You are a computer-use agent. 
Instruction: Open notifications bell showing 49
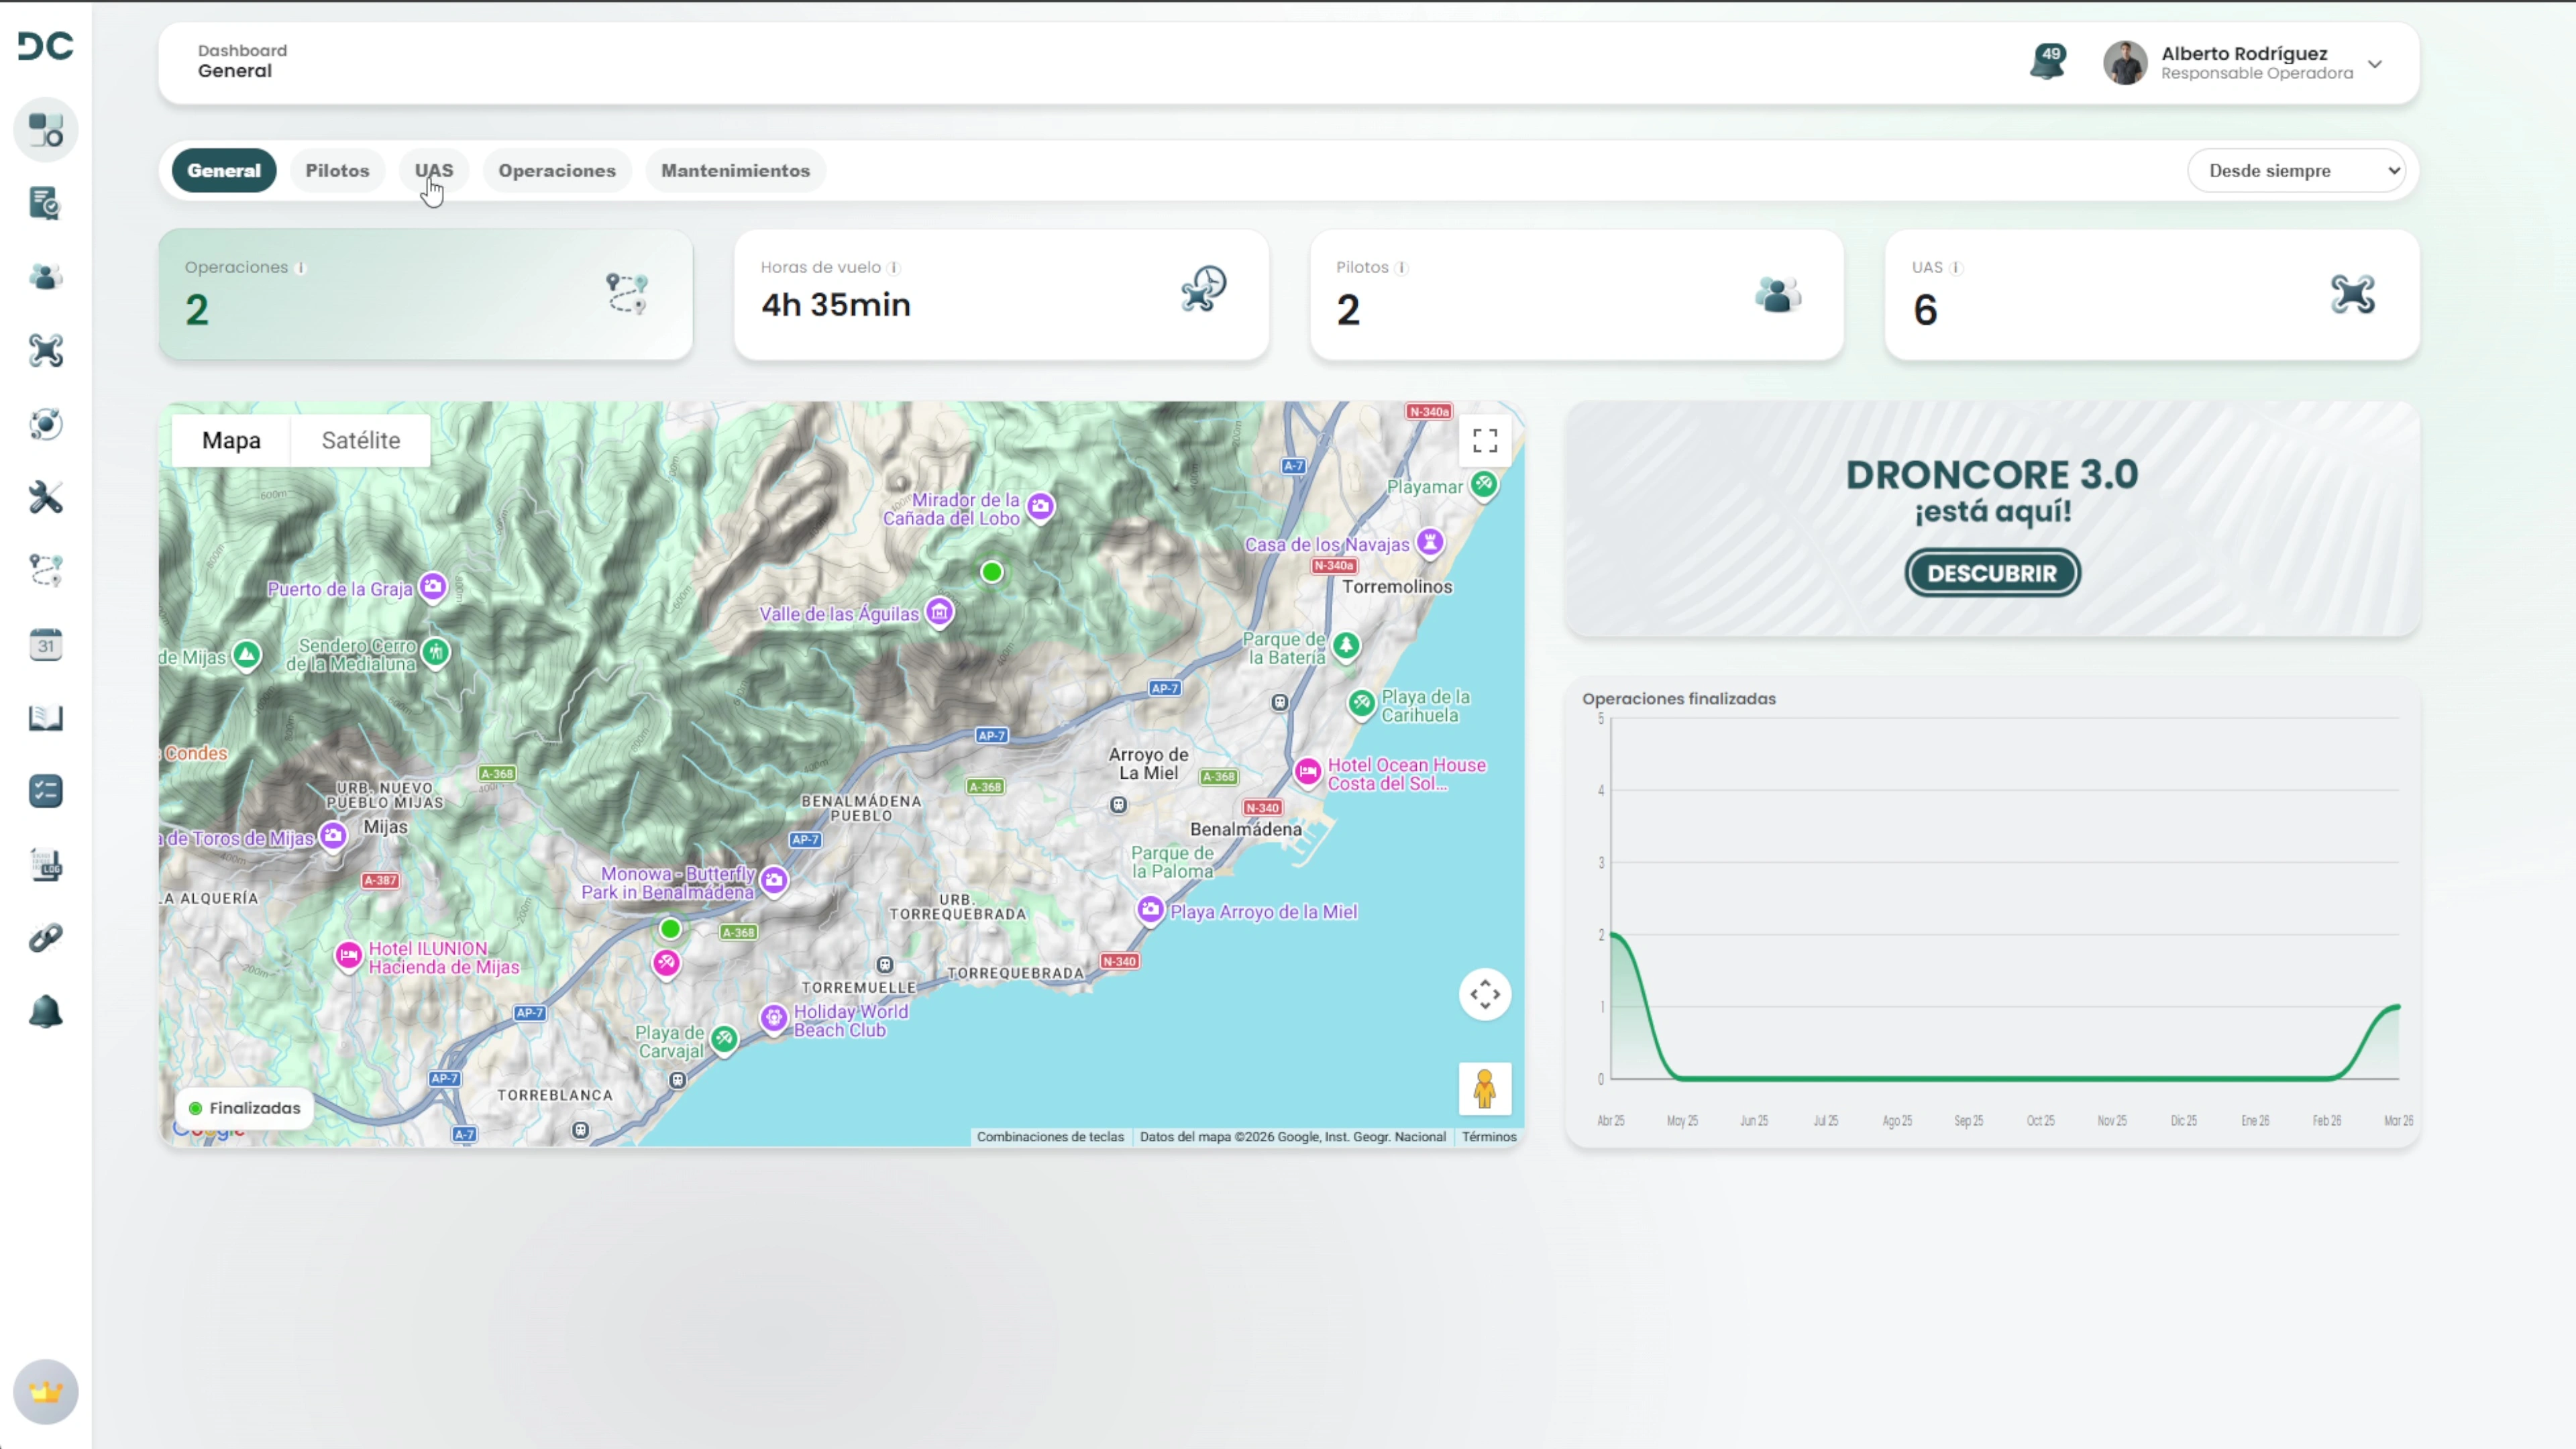tap(2048, 62)
